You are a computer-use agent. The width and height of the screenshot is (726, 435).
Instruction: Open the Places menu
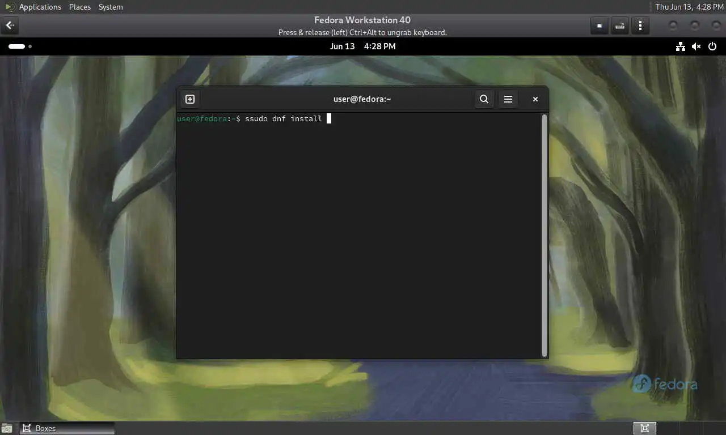(79, 7)
